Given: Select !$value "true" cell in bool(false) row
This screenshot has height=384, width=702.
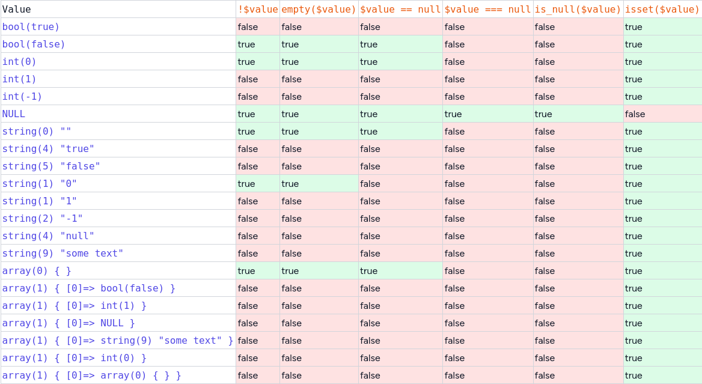Looking at the screenshot, I should 258,44.
